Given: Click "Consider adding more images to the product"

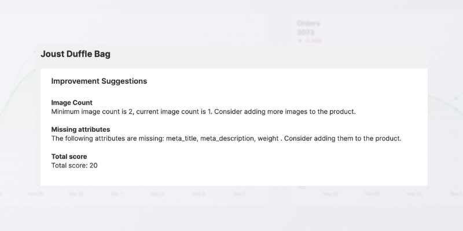Looking at the screenshot, I should pos(286,111).
